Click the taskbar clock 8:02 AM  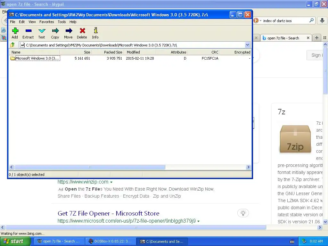(x=316, y=241)
